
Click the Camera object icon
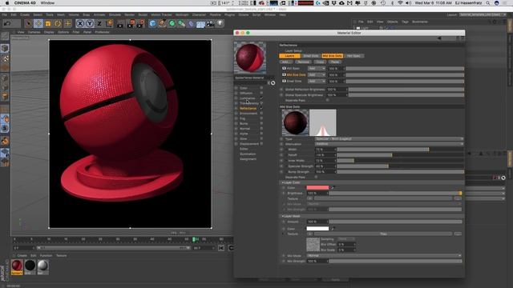point(210,23)
